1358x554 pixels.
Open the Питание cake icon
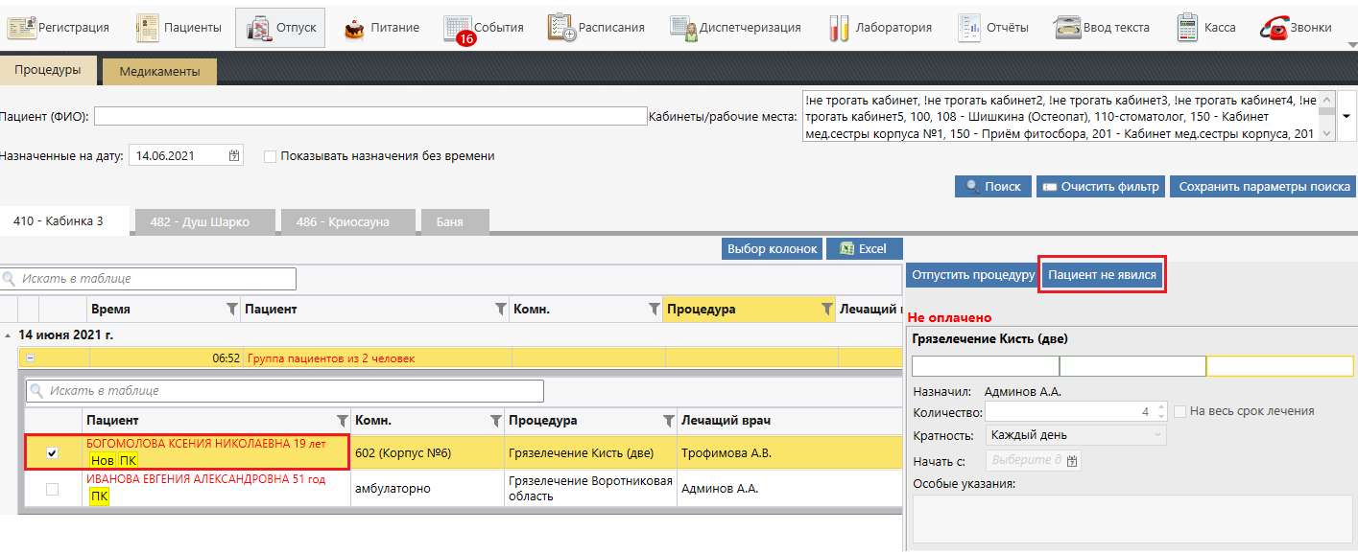pos(354,28)
